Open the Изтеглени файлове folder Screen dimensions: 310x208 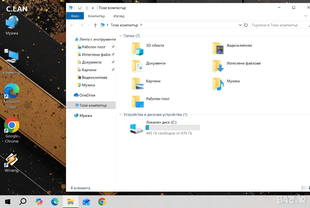pyautogui.click(x=218, y=66)
